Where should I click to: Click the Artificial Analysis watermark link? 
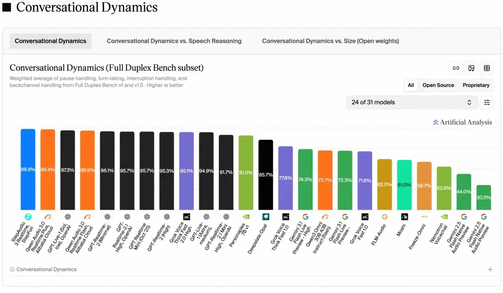point(462,122)
